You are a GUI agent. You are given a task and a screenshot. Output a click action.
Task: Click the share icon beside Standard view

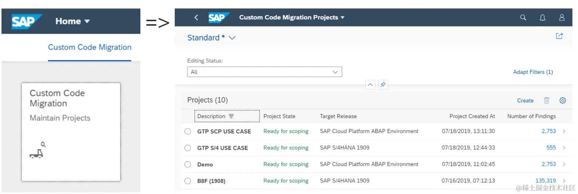point(559,36)
